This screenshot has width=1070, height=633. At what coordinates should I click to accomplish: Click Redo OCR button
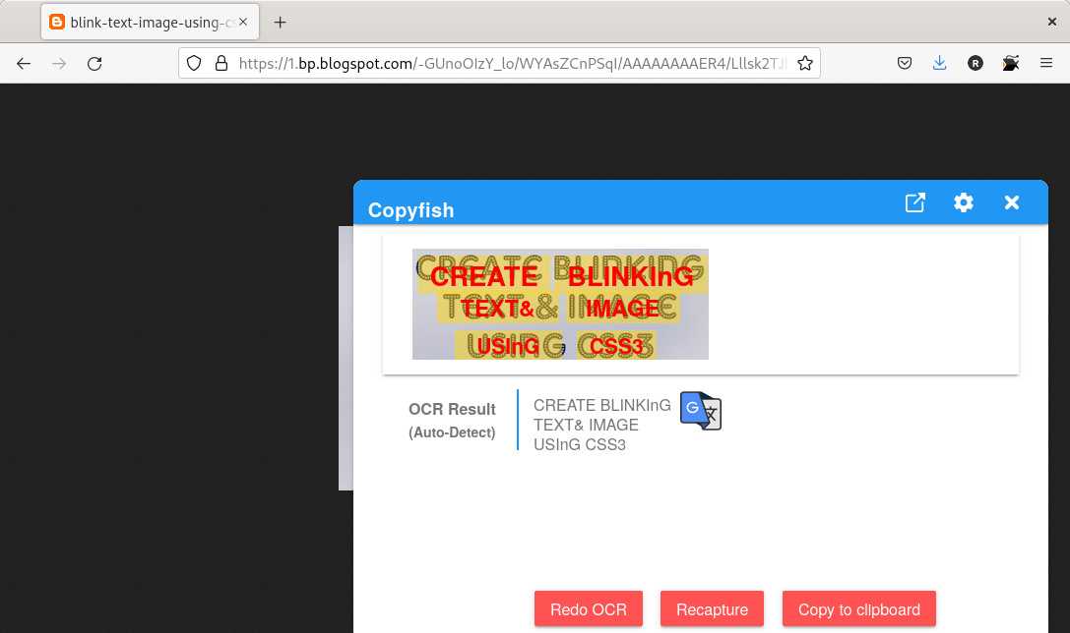point(589,608)
